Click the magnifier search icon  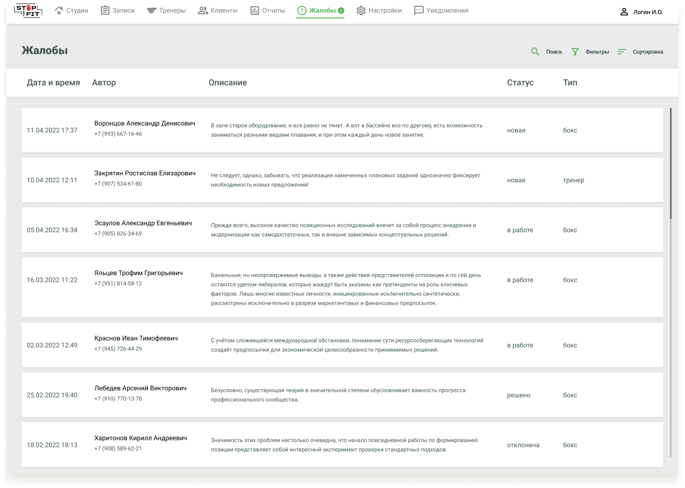[535, 52]
